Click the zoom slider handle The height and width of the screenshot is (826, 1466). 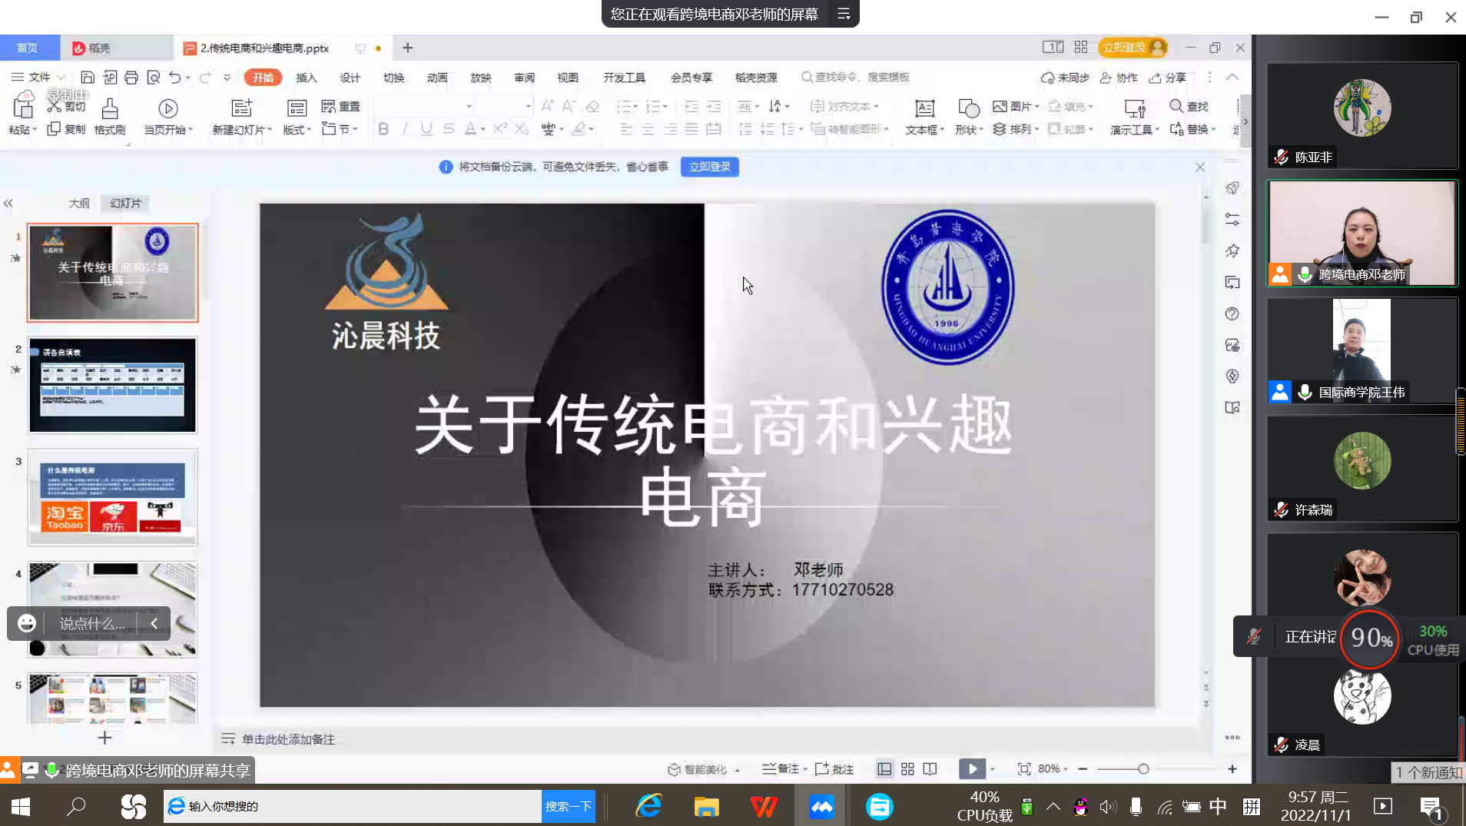1143,769
